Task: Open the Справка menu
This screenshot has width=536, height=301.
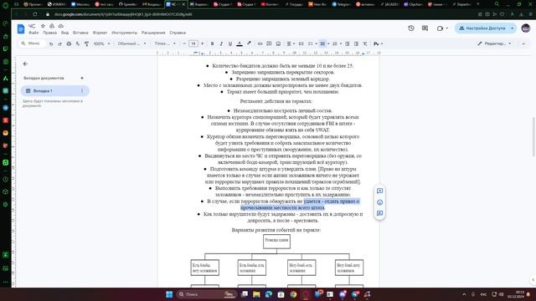Action: click(178, 33)
